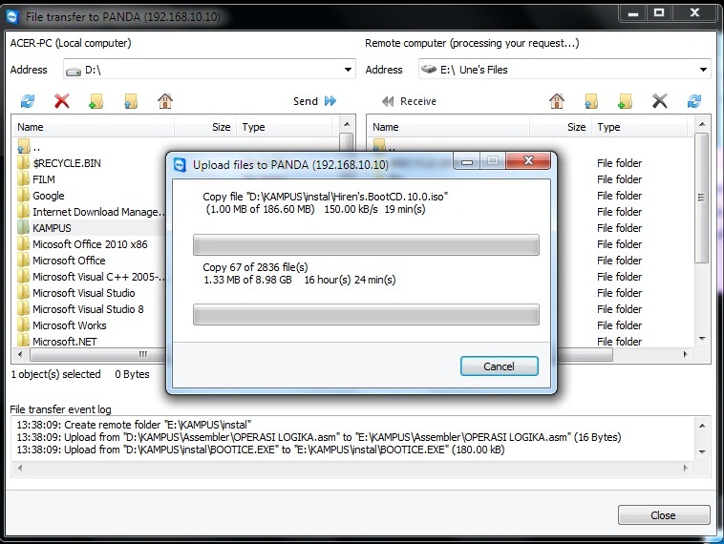Select the Microsoft Works folder
The image size is (724, 544).
70,325
